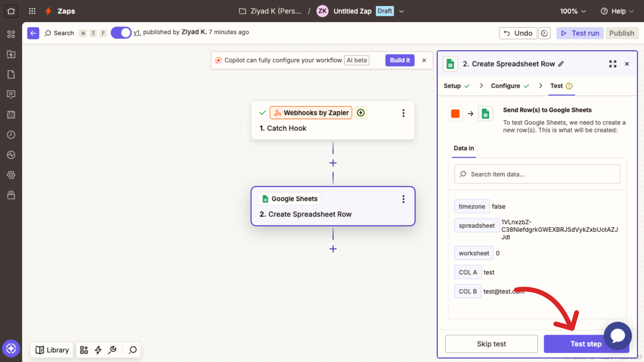Viewport: 644px width, 362px height.
Task: Open the chat support bubble
Action: click(x=618, y=335)
